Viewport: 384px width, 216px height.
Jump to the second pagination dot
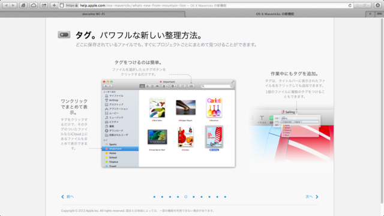pyautogui.click(x=162, y=197)
